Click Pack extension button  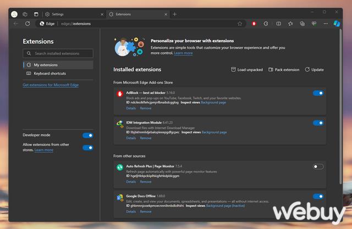tap(284, 70)
